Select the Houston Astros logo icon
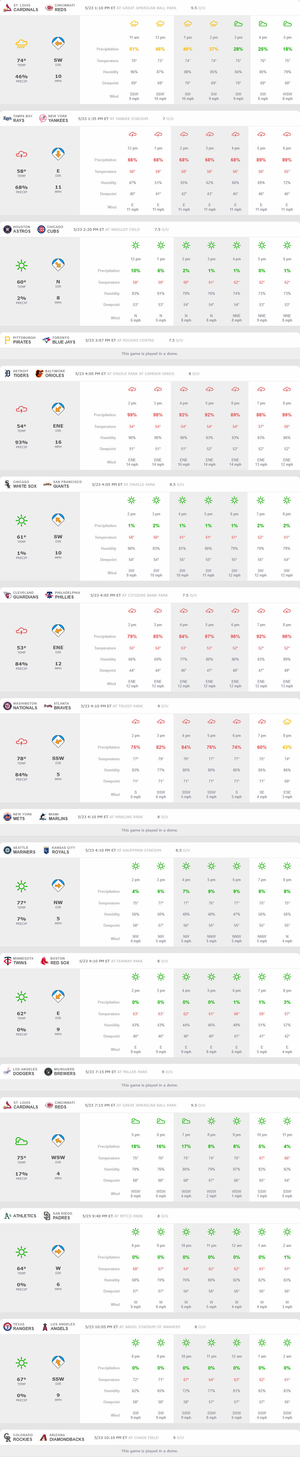The image size is (300, 1457). point(7,230)
